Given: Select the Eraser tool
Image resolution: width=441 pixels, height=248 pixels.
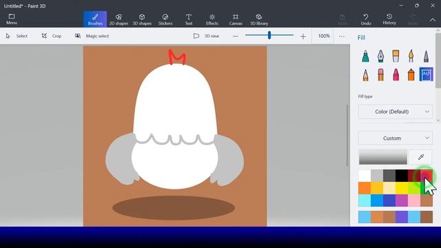Looking at the screenshot, I should pos(380,75).
